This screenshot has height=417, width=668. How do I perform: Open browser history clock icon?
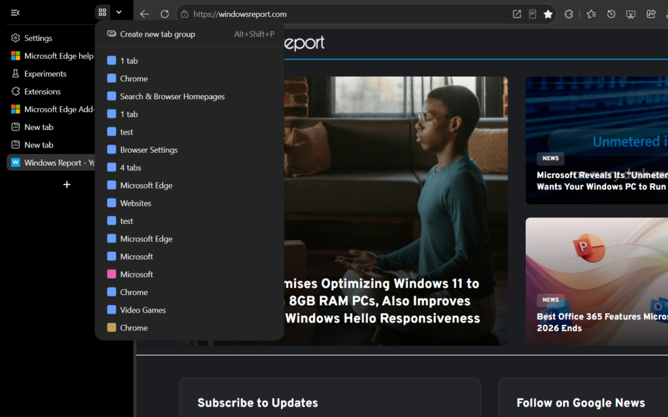[x=611, y=14]
